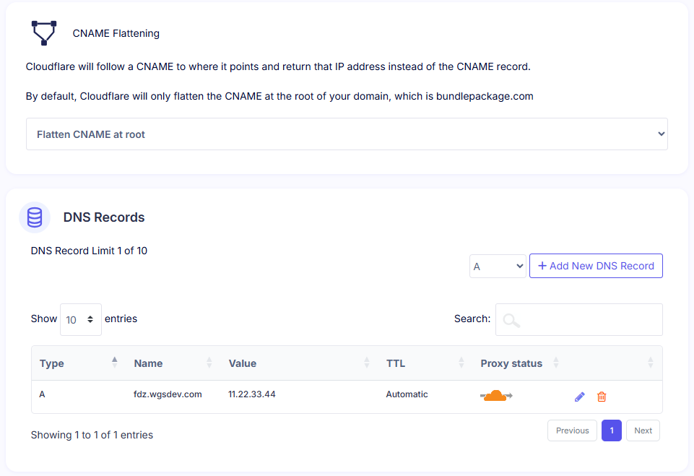This screenshot has width=694, height=476.
Task: Sort the table by TTL column
Action: (425, 363)
